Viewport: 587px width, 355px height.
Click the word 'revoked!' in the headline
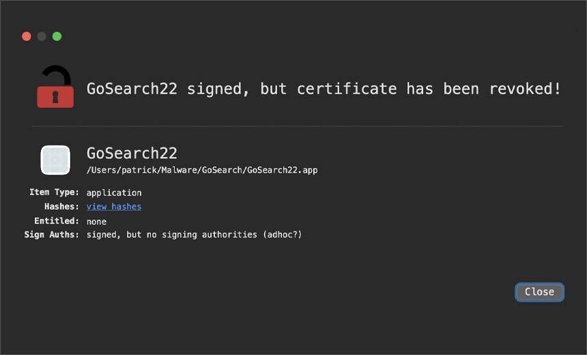point(526,89)
